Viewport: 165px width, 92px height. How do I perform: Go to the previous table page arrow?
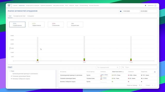point(153,85)
